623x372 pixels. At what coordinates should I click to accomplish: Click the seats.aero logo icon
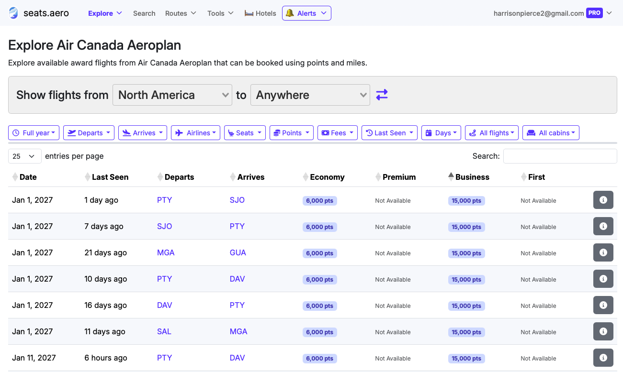(x=13, y=13)
